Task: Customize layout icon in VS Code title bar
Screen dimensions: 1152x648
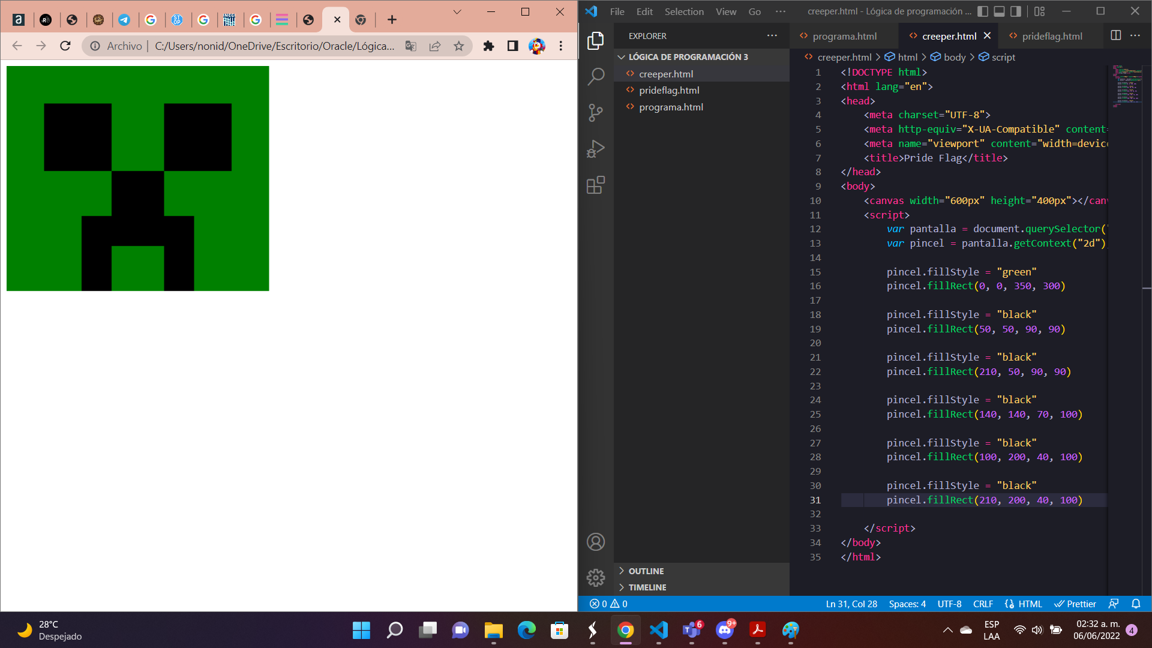Action: click(x=1039, y=11)
